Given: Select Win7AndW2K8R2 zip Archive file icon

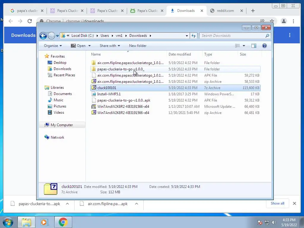Looking at the screenshot, I should pos(94,113).
